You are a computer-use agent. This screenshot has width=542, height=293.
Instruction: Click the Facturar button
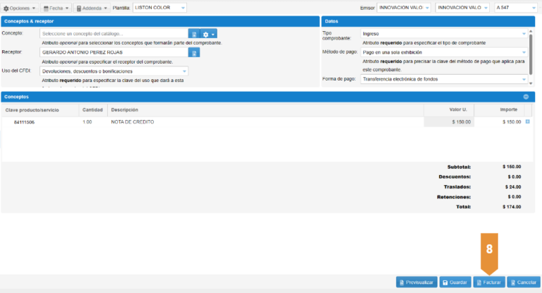pos(489,282)
